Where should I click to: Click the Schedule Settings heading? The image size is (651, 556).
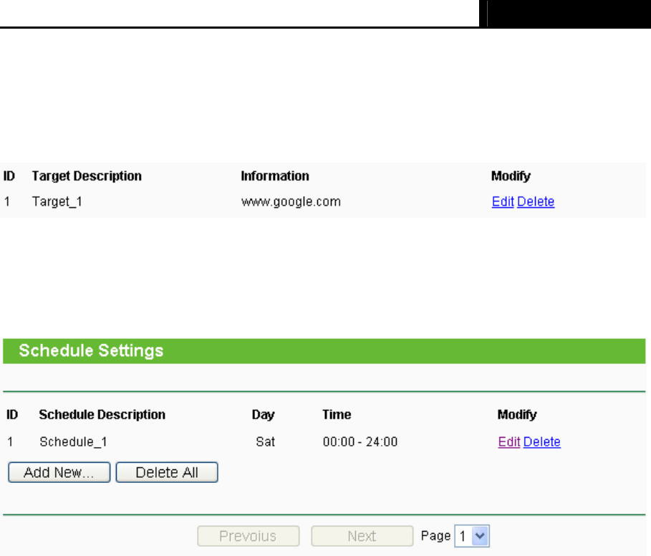pyautogui.click(x=91, y=350)
